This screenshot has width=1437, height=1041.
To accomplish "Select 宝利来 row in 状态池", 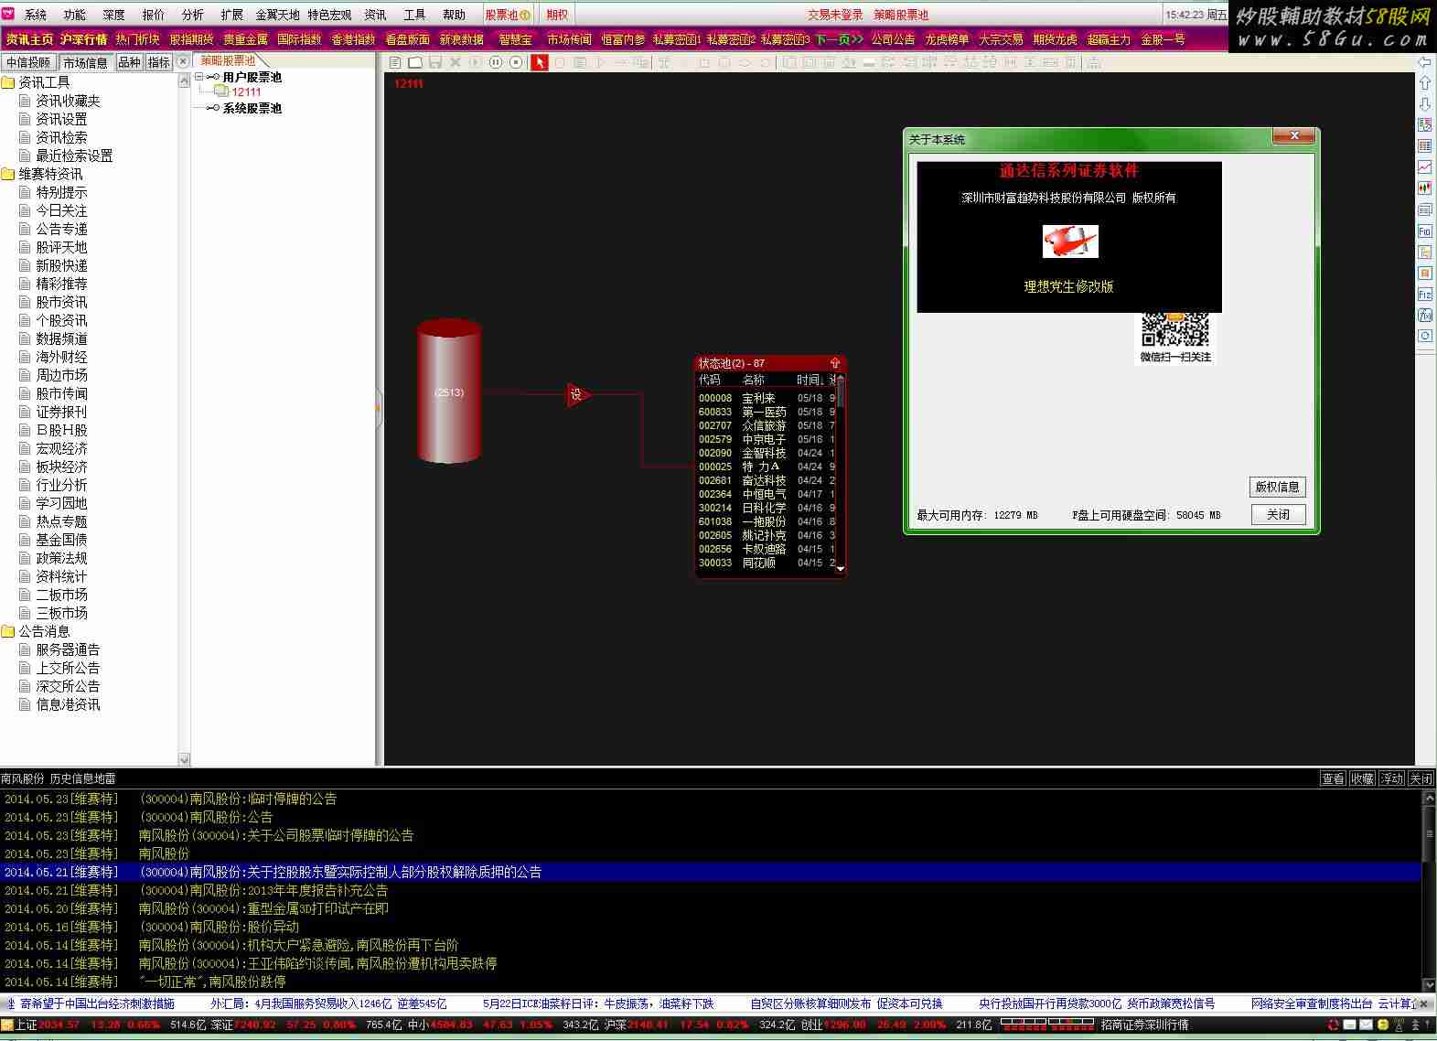I will (765, 398).
